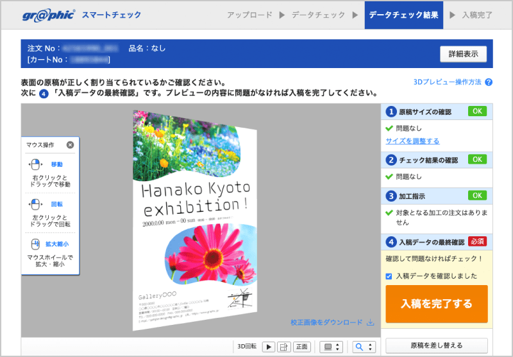The image size is (513, 357).
Task: Select the データチェック結果 step
Action: point(404,15)
